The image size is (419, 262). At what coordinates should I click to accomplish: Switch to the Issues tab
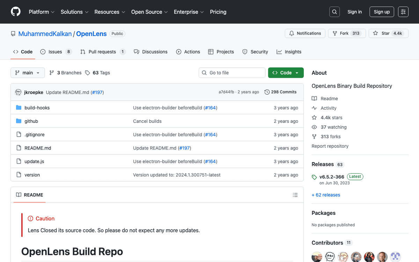(56, 52)
